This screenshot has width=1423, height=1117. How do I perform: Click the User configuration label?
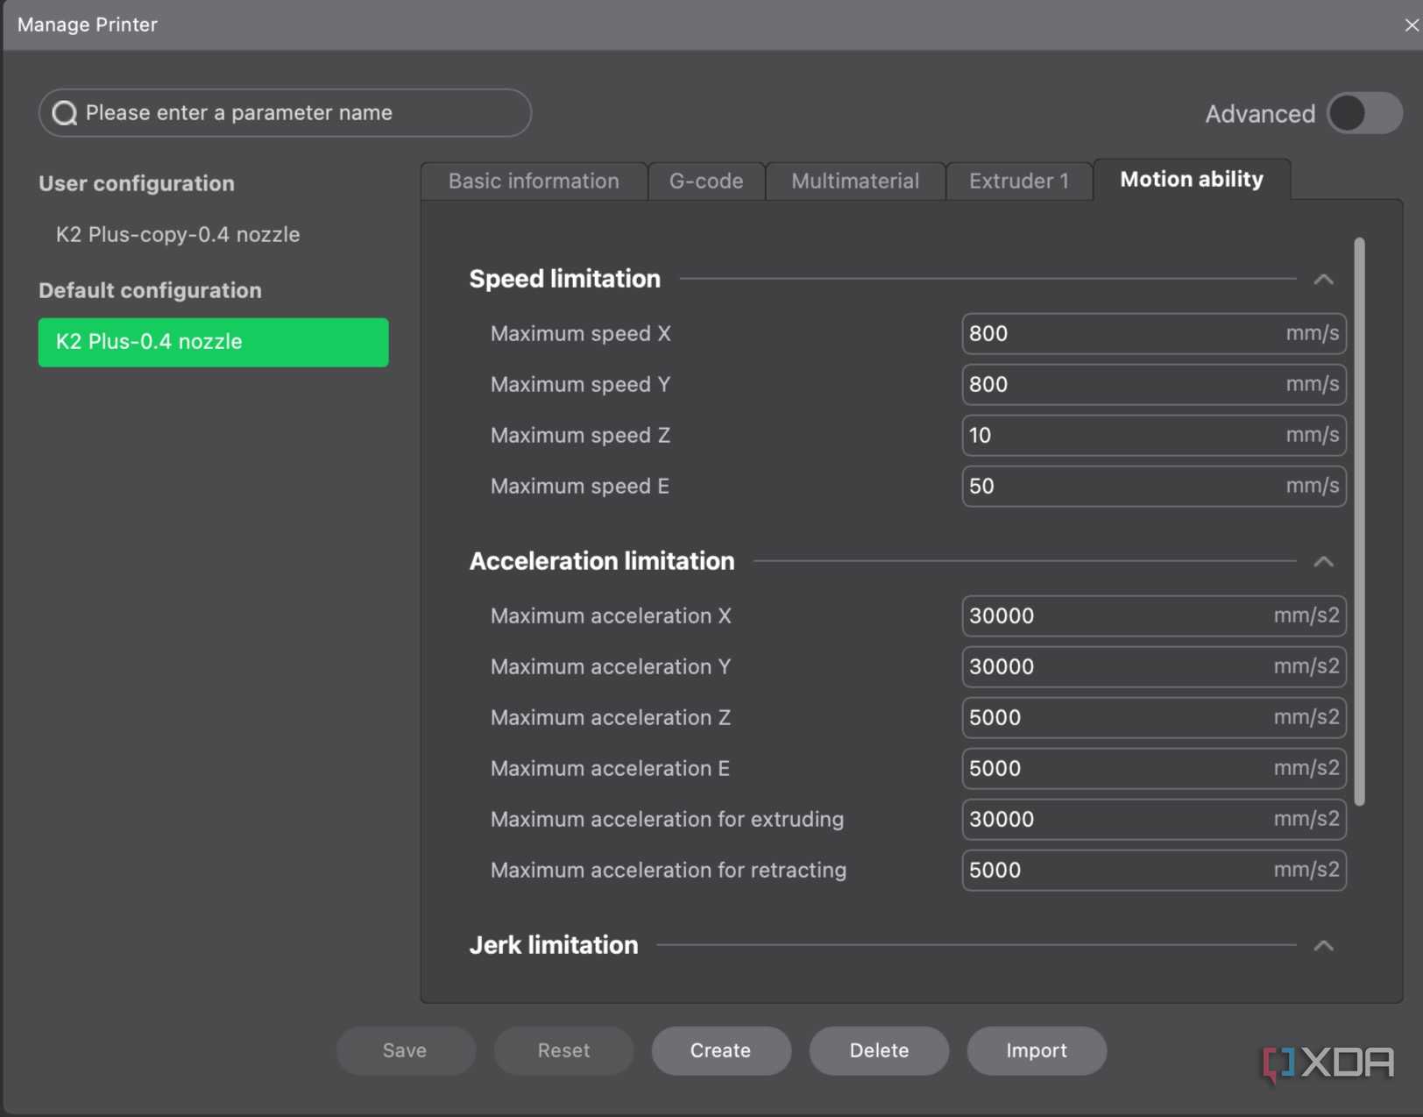tap(137, 183)
